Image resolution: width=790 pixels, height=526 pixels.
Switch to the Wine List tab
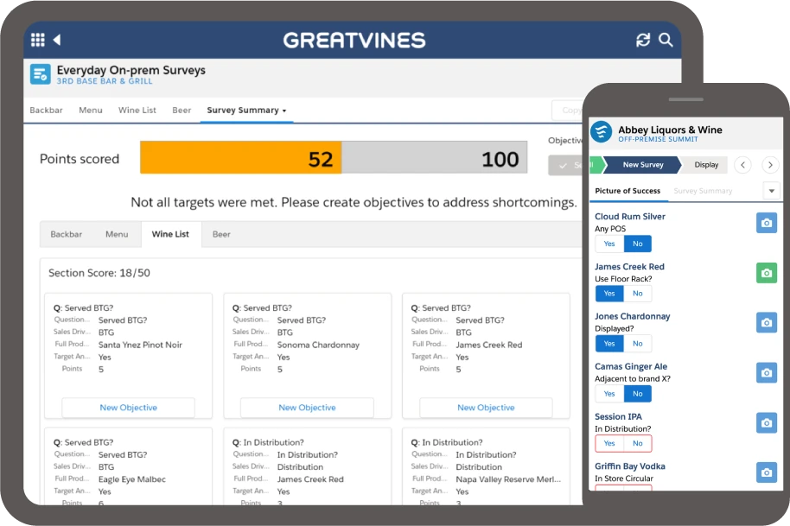[171, 234]
